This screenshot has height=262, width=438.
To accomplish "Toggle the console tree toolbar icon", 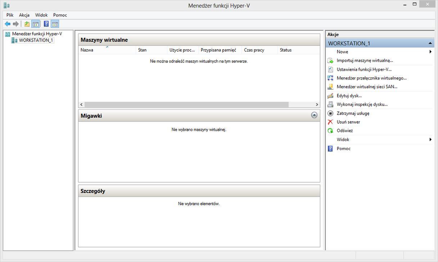I will 35,24.
